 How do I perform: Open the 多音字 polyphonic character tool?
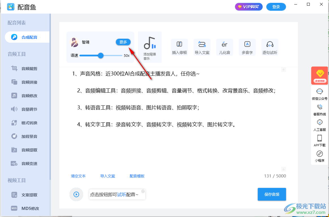(247, 47)
